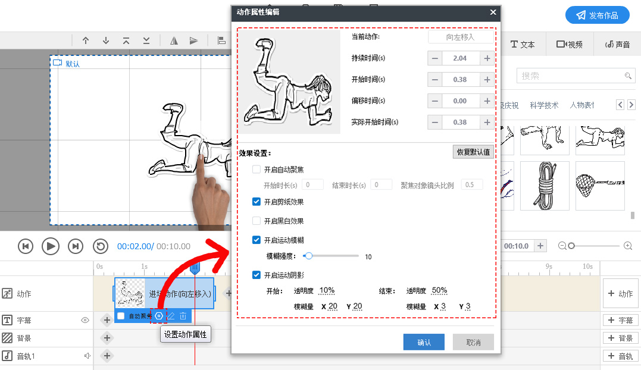Mute 音轨1 via its speaker icon
This screenshot has width=641, height=370.
(87, 355)
